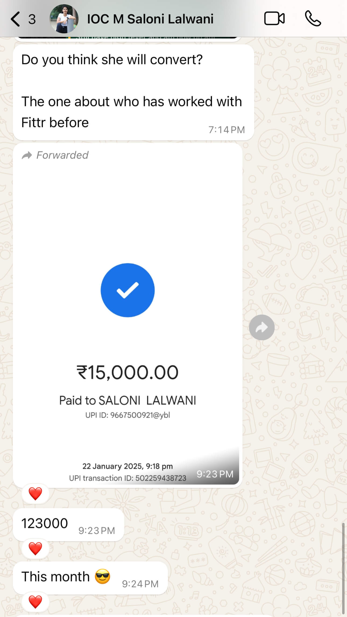347x617 pixels.
Task: Start a video call with Saloni
Action: (274, 19)
